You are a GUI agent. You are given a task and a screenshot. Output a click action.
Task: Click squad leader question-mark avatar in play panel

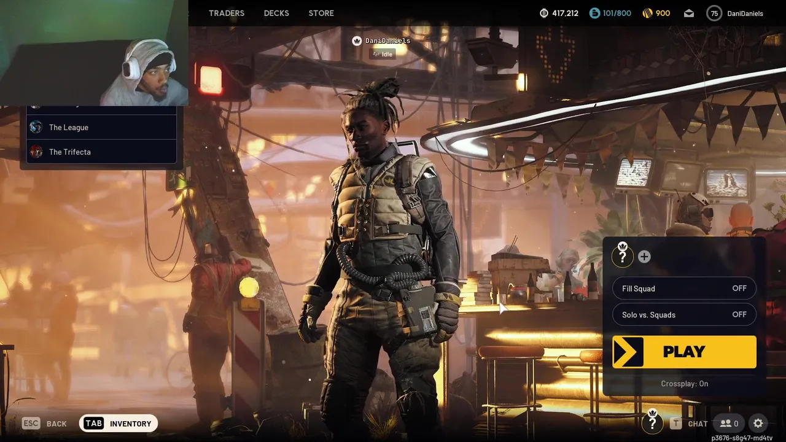pos(623,255)
